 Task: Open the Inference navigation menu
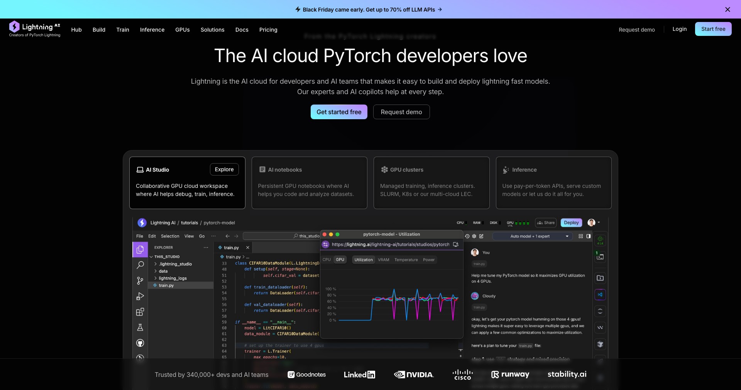pyautogui.click(x=152, y=30)
